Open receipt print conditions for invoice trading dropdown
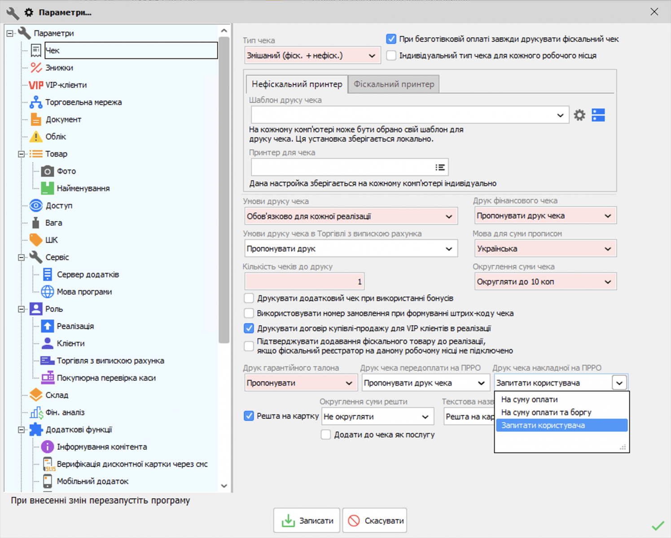Image resolution: width=671 pixels, height=538 pixels. (351, 249)
